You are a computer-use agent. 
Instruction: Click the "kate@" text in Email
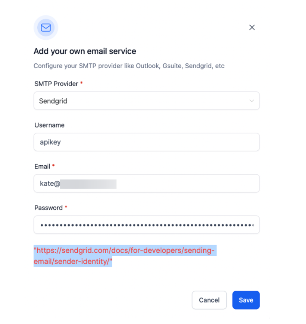point(50,183)
